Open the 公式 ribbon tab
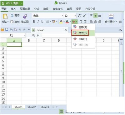 37,9
